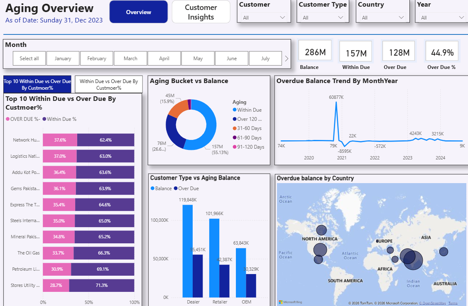
Task: Select OVER DUE %- legend marker
Action: tap(8, 119)
